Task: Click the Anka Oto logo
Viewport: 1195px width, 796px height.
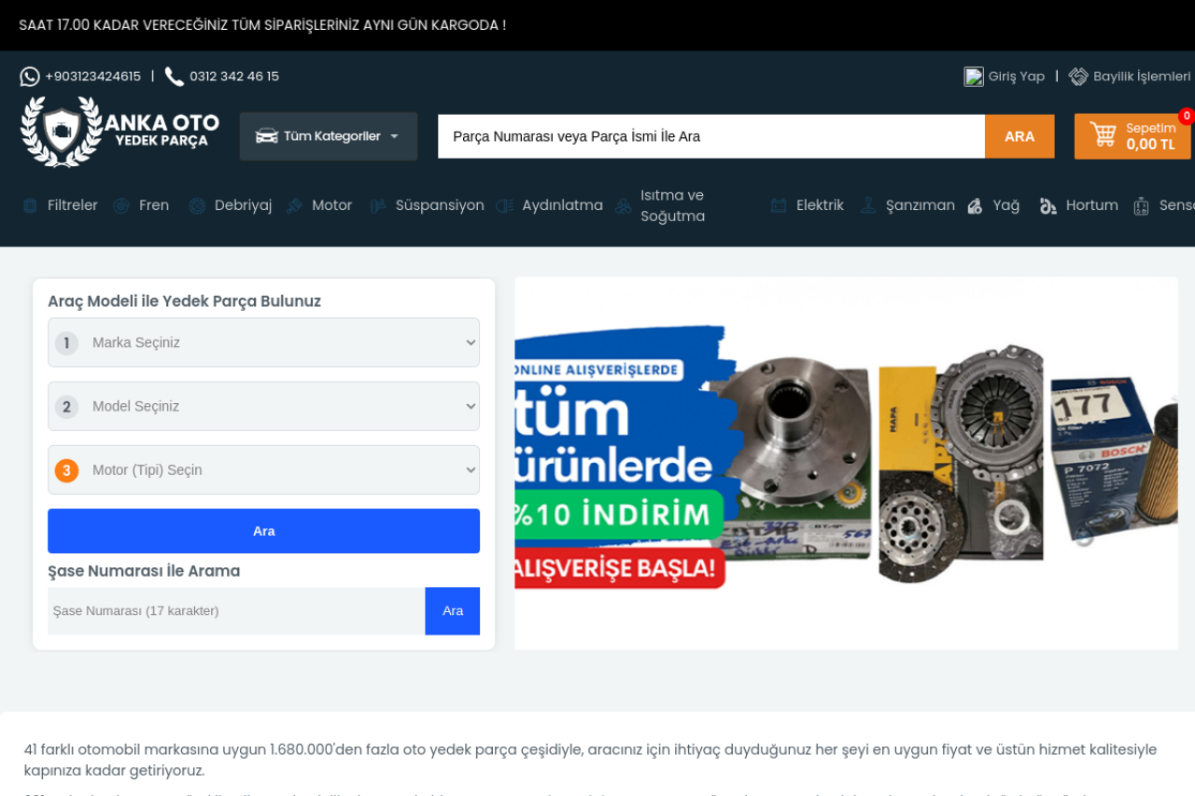Action: click(119, 133)
